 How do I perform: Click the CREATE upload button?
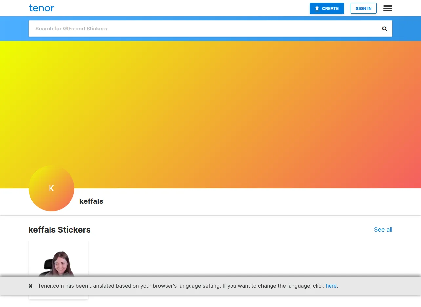(327, 9)
